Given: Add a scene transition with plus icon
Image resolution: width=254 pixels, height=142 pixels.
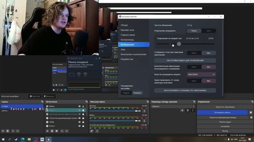Looking at the screenshot, I should (x=182, y=110).
